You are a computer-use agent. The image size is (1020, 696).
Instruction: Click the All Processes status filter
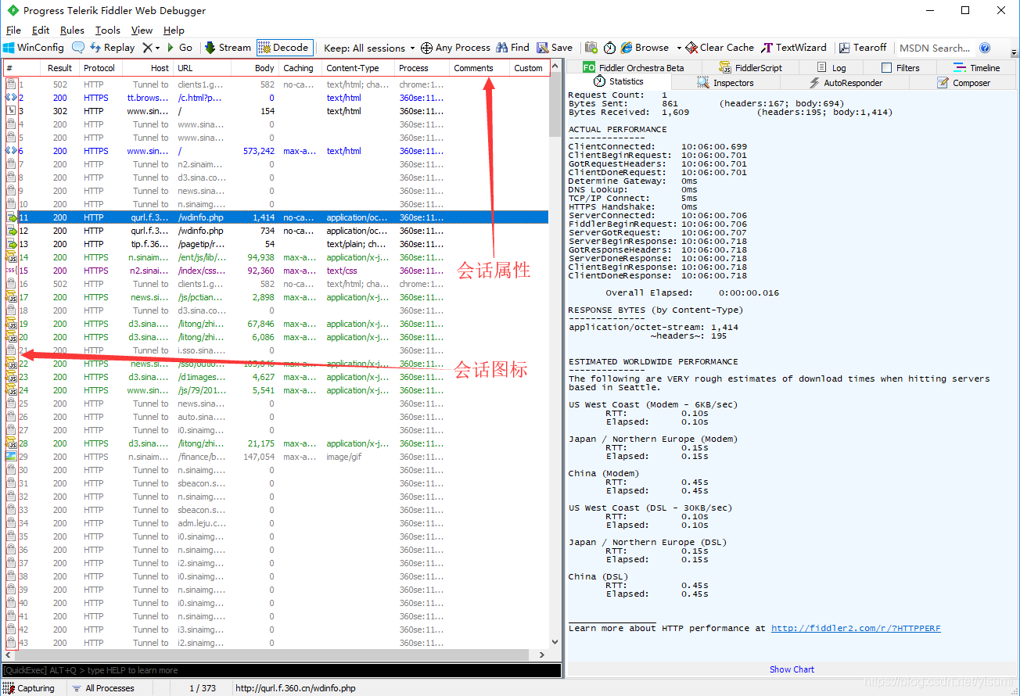coord(102,688)
